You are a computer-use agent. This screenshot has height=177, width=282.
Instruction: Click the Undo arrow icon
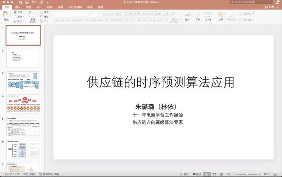pyautogui.click(x=33, y=2)
